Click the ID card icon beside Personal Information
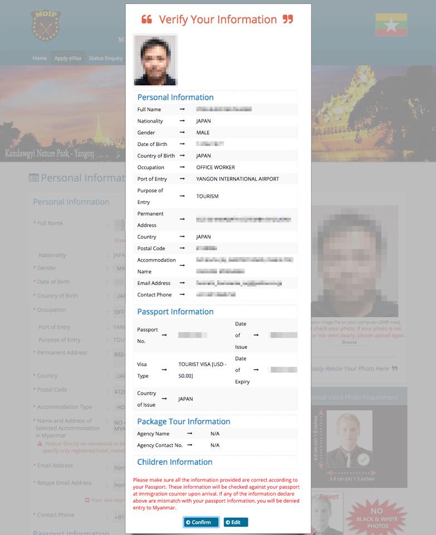 pos(34,178)
